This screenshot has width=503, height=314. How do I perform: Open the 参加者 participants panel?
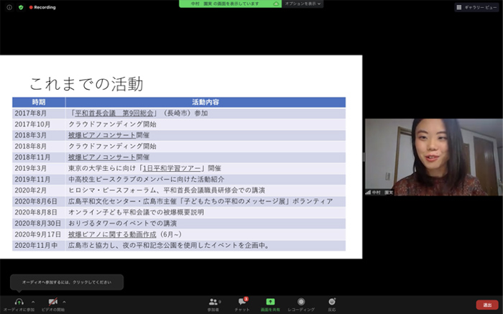point(213,305)
